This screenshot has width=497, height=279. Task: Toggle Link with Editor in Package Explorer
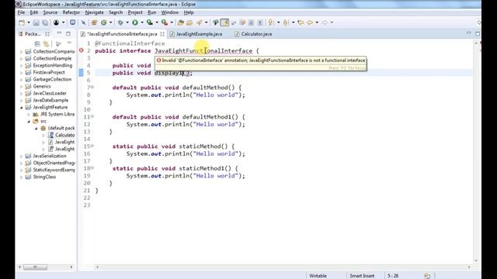tap(47, 43)
